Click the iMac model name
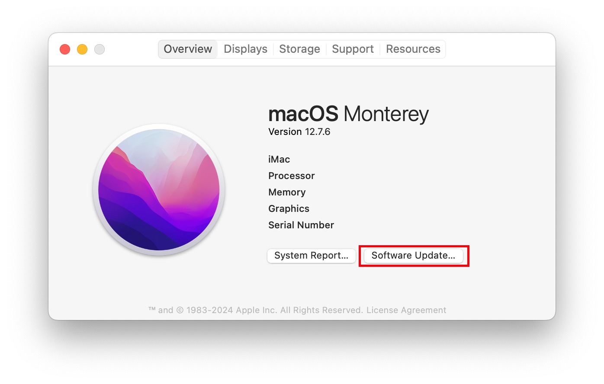Screen dimensions: 604x384 (279, 159)
